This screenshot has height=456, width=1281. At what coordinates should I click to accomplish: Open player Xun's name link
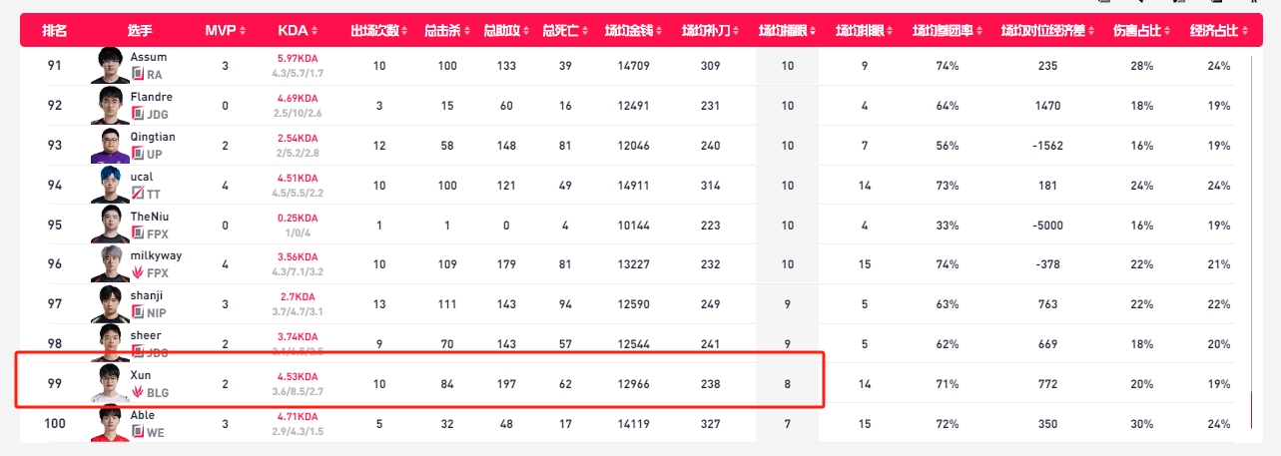point(141,375)
